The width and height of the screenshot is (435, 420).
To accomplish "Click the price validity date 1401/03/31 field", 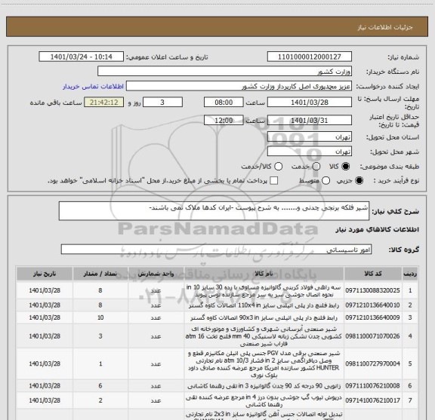I will 310,120.
